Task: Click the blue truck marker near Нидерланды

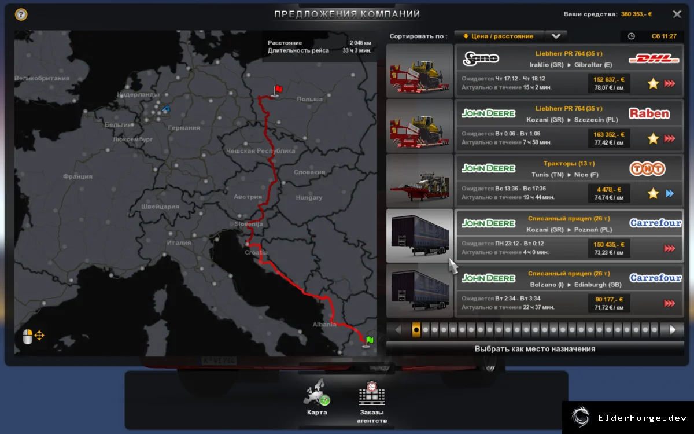Action: (x=166, y=108)
